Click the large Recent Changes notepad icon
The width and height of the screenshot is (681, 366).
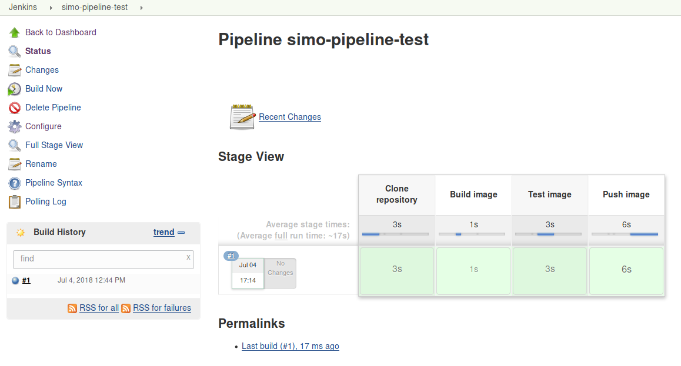coord(242,117)
